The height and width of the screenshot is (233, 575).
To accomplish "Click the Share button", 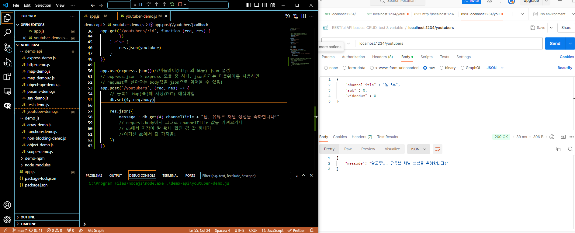I will [566, 28].
